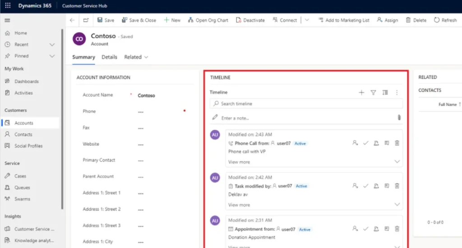Add new timeline record with plus icon
The height and width of the screenshot is (248, 462).
(361, 92)
